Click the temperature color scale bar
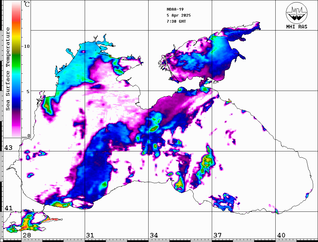 [x=16, y=69]
